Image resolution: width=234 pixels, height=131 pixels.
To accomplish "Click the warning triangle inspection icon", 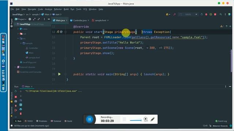I will click(222, 26).
